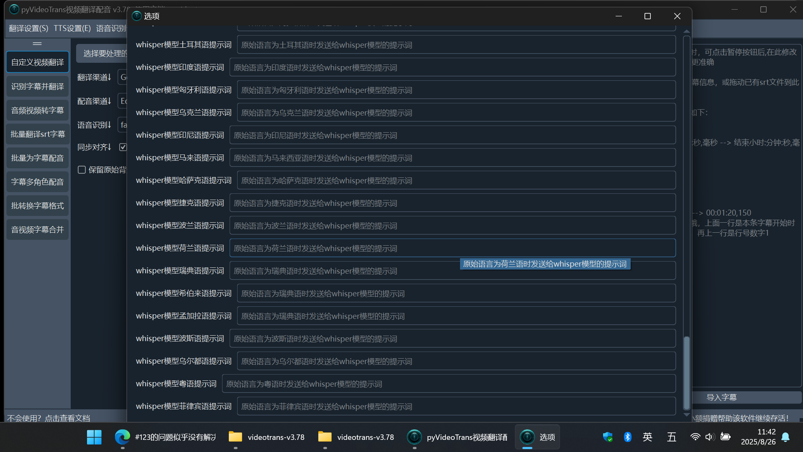Viewport: 803px width, 452px height.
Task: Select the 批量为字幕配音 sidebar tab
Action: [x=38, y=158]
